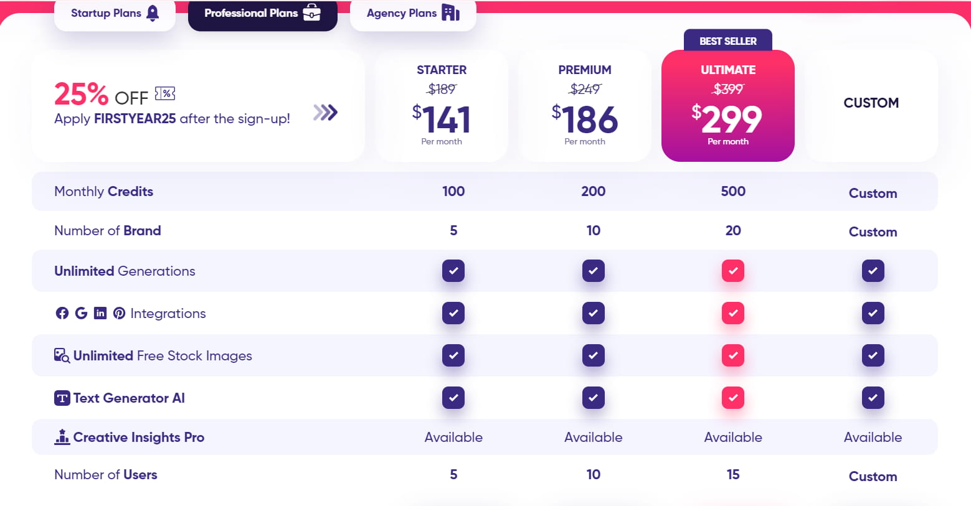
Task: Click the discount percentage icon
Action: coord(166,92)
